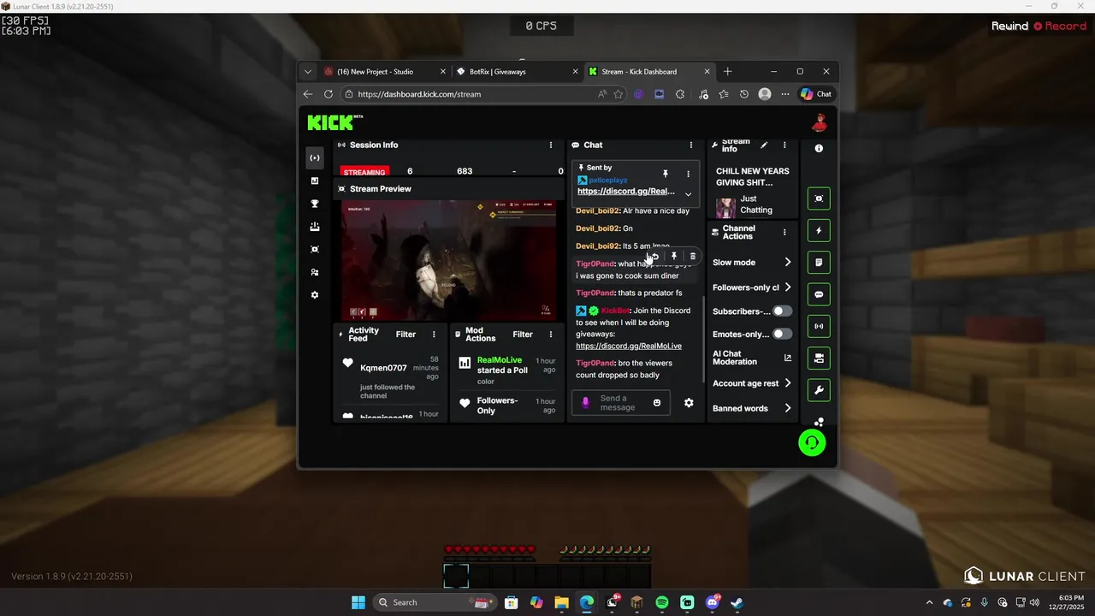The width and height of the screenshot is (1095, 616).
Task: Open Discord from the taskbar
Action: point(713,602)
